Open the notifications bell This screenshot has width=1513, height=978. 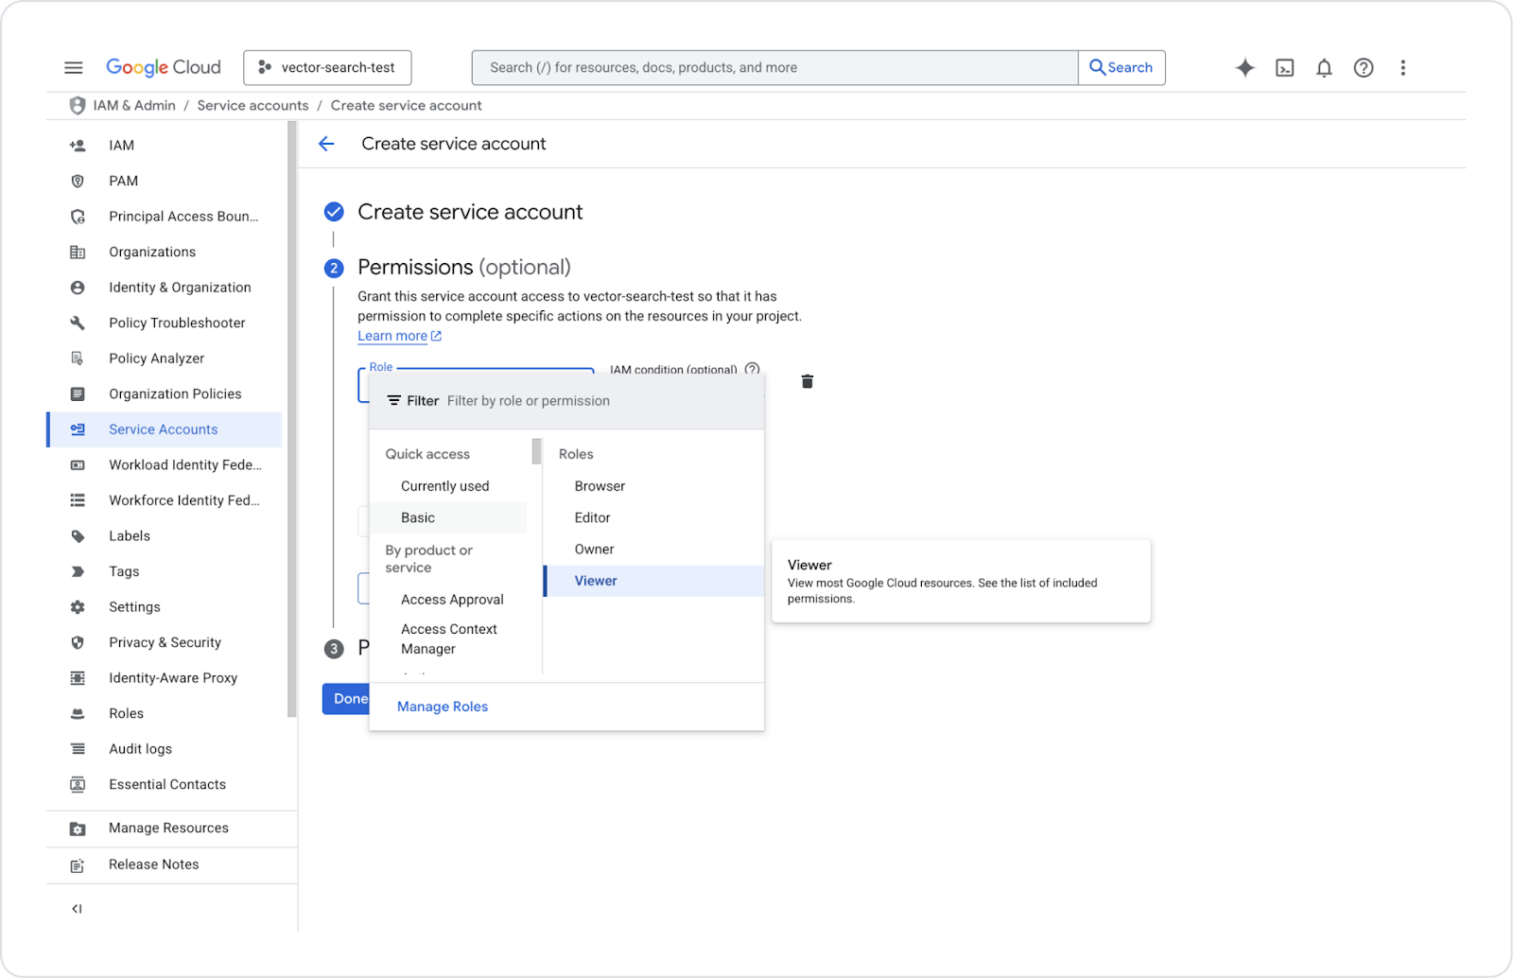tap(1324, 67)
